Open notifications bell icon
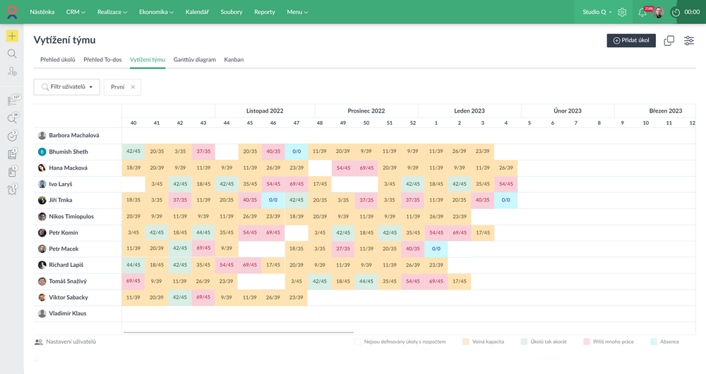The width and height of the screenshot is (706, 374). pyautogui.click(x=642, y=12)
